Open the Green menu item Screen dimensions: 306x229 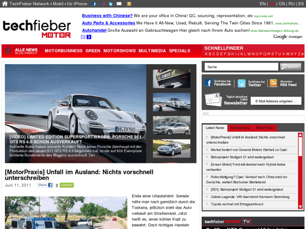point(93,51)
